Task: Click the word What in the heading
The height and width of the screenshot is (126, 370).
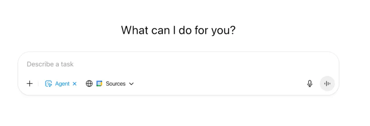Action: (135, 30)
